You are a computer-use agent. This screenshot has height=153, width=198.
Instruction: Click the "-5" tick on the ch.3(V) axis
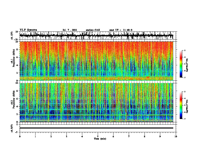(x=17, y=132)
